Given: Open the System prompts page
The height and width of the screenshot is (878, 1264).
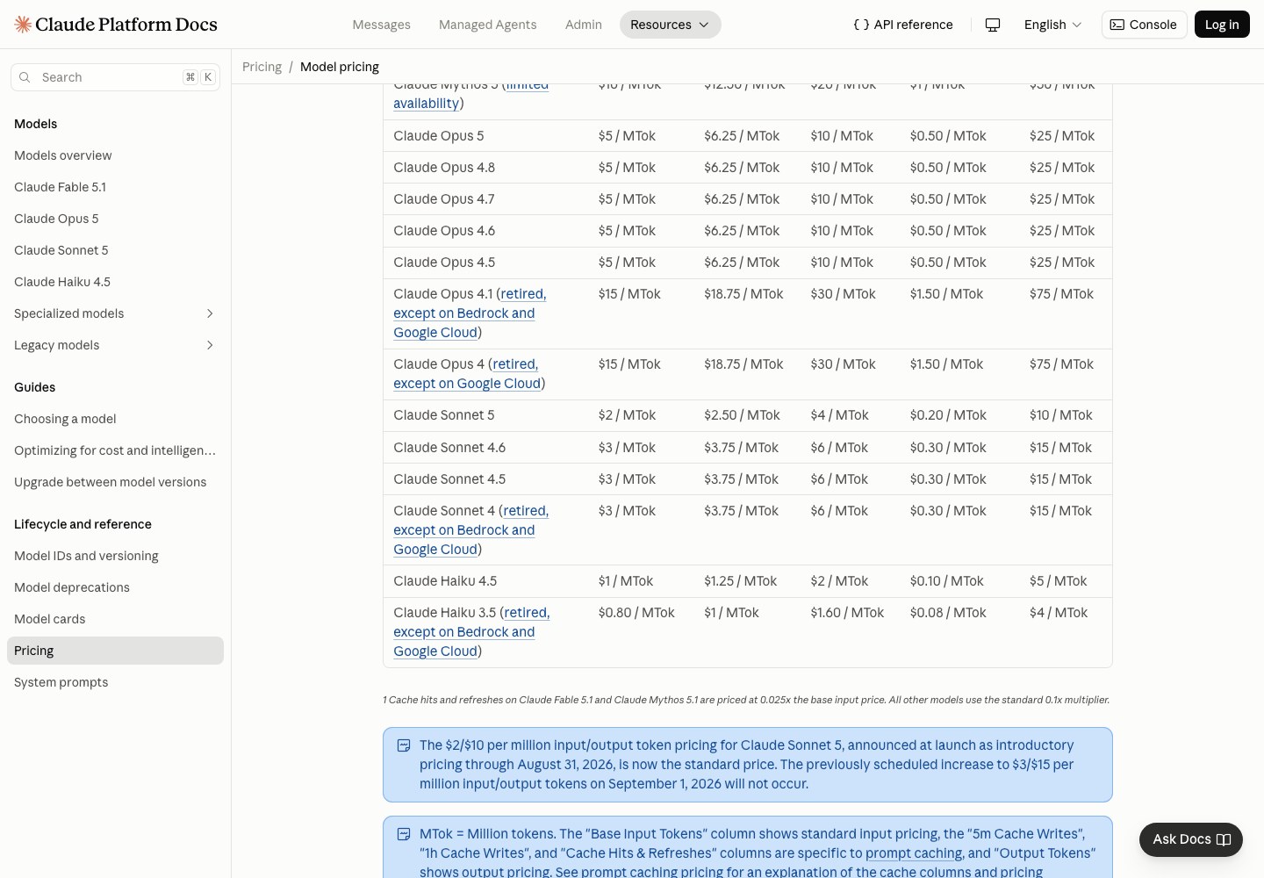Looking at the screenshot, I should pyautogui.click(x=115, y=682).
